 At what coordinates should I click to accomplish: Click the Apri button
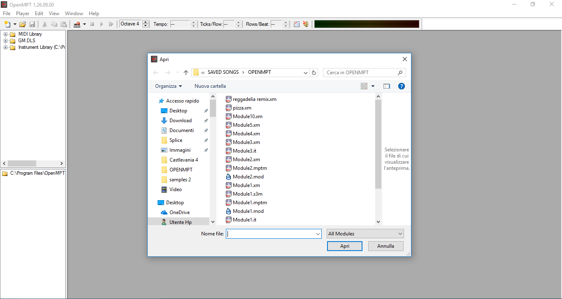pyautogui.click(x=345, y=246)
